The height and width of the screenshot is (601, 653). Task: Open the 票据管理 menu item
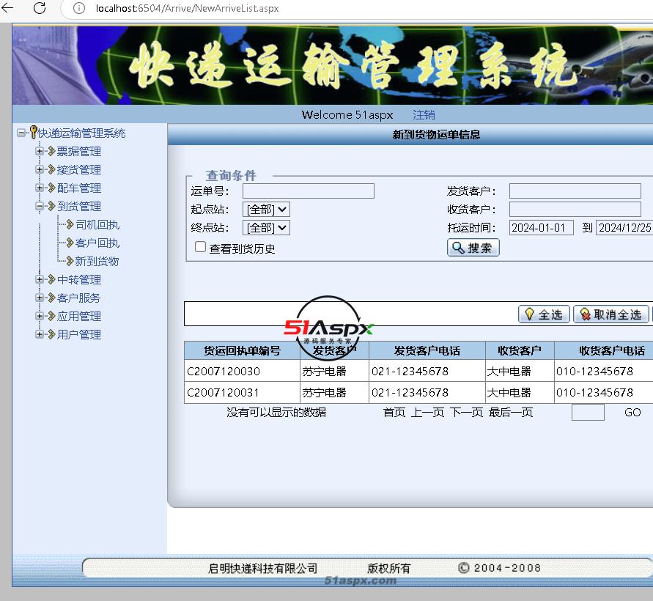(x=78, y=152)
